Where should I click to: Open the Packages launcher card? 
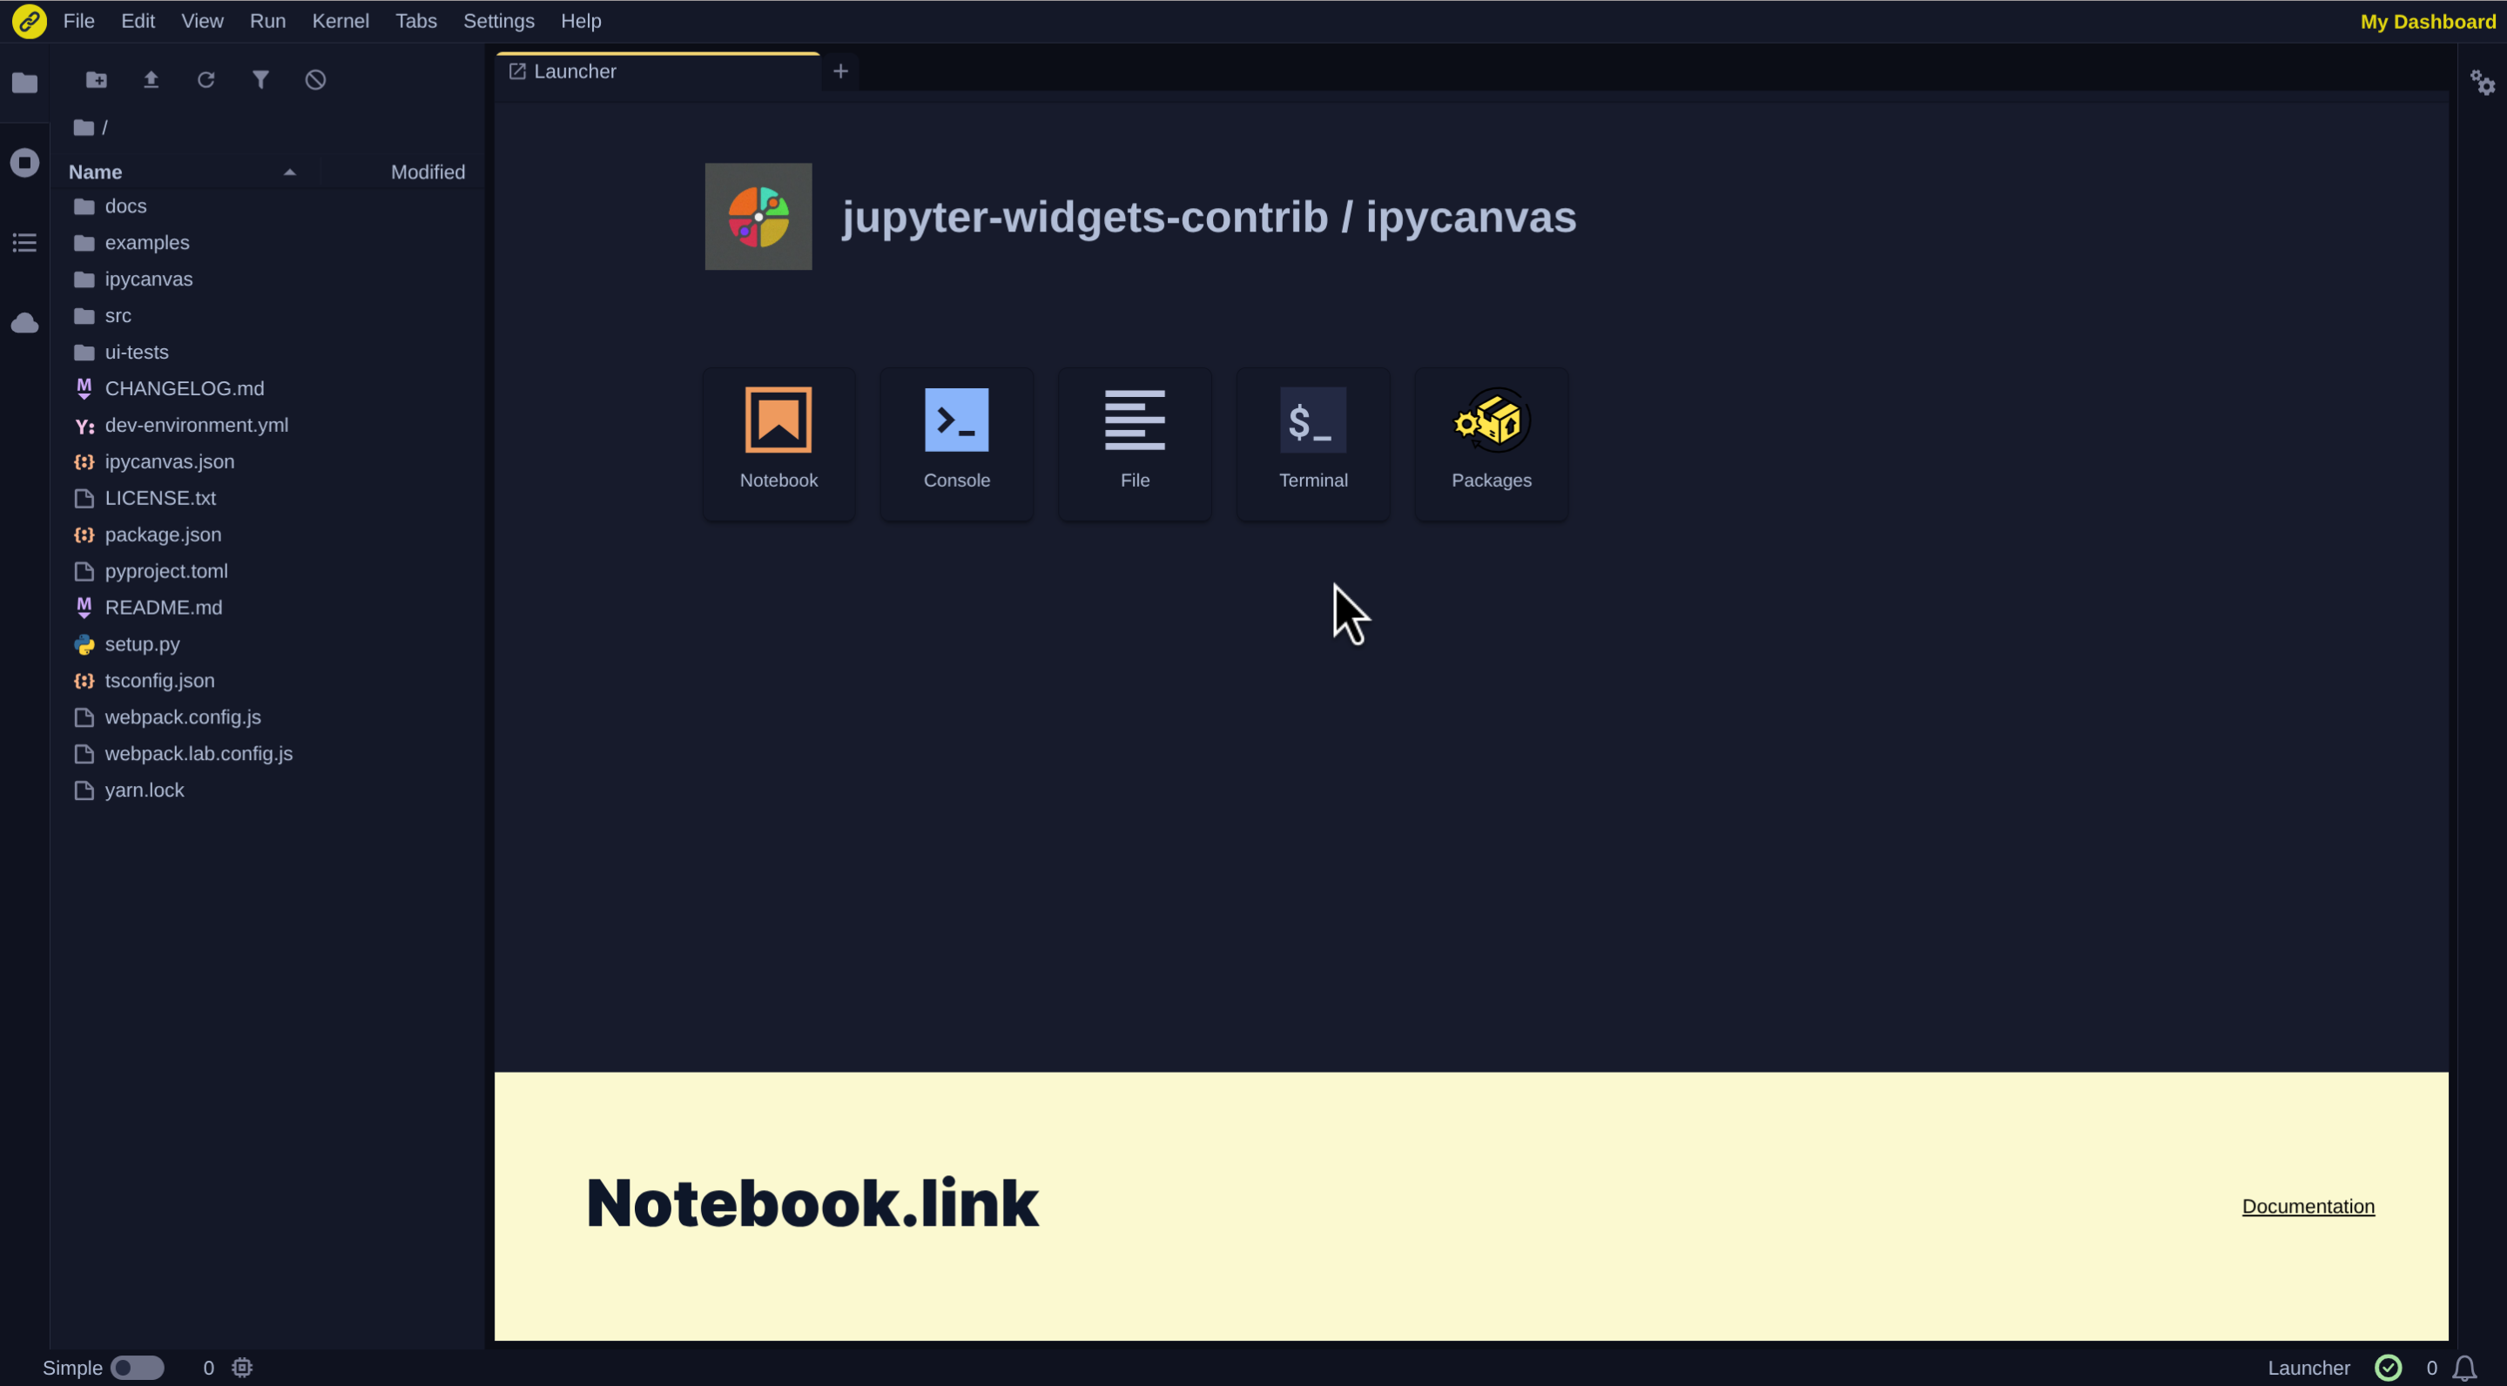1490,443
